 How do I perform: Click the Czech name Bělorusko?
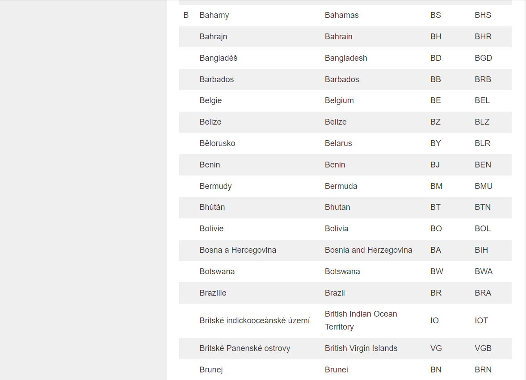217,143
